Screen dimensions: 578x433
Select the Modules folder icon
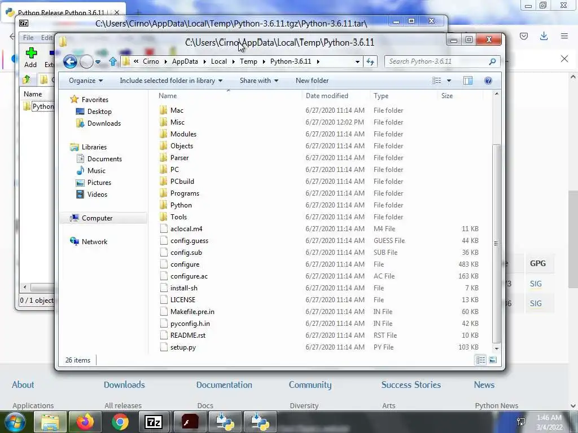[x=164, y=134]
